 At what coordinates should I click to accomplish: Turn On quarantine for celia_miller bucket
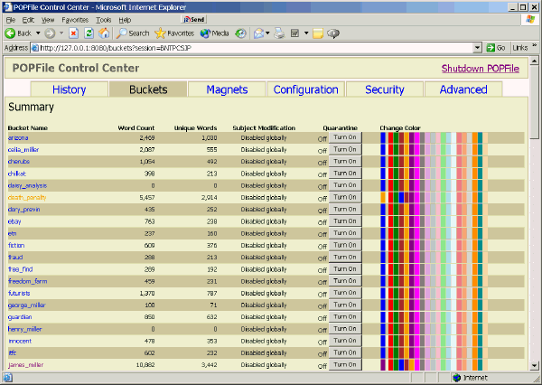[345, 149]
